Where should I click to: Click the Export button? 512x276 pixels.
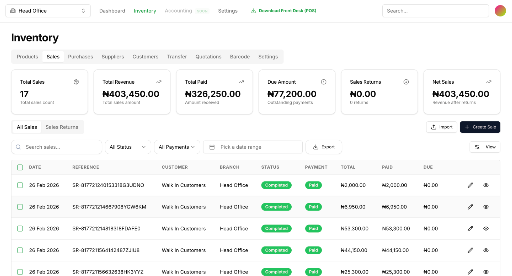click(324, 147)
